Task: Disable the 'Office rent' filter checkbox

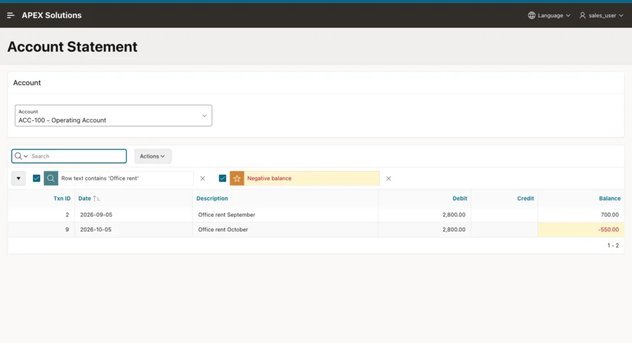Action: [36, 178]
